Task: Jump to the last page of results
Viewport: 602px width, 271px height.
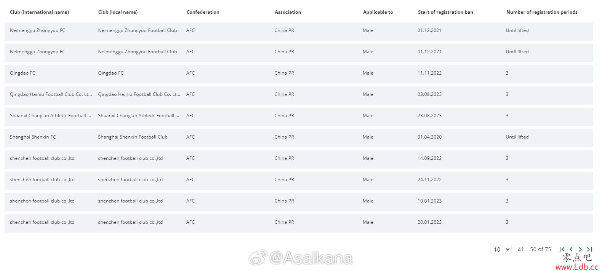Action: click(x=589, y=249)
